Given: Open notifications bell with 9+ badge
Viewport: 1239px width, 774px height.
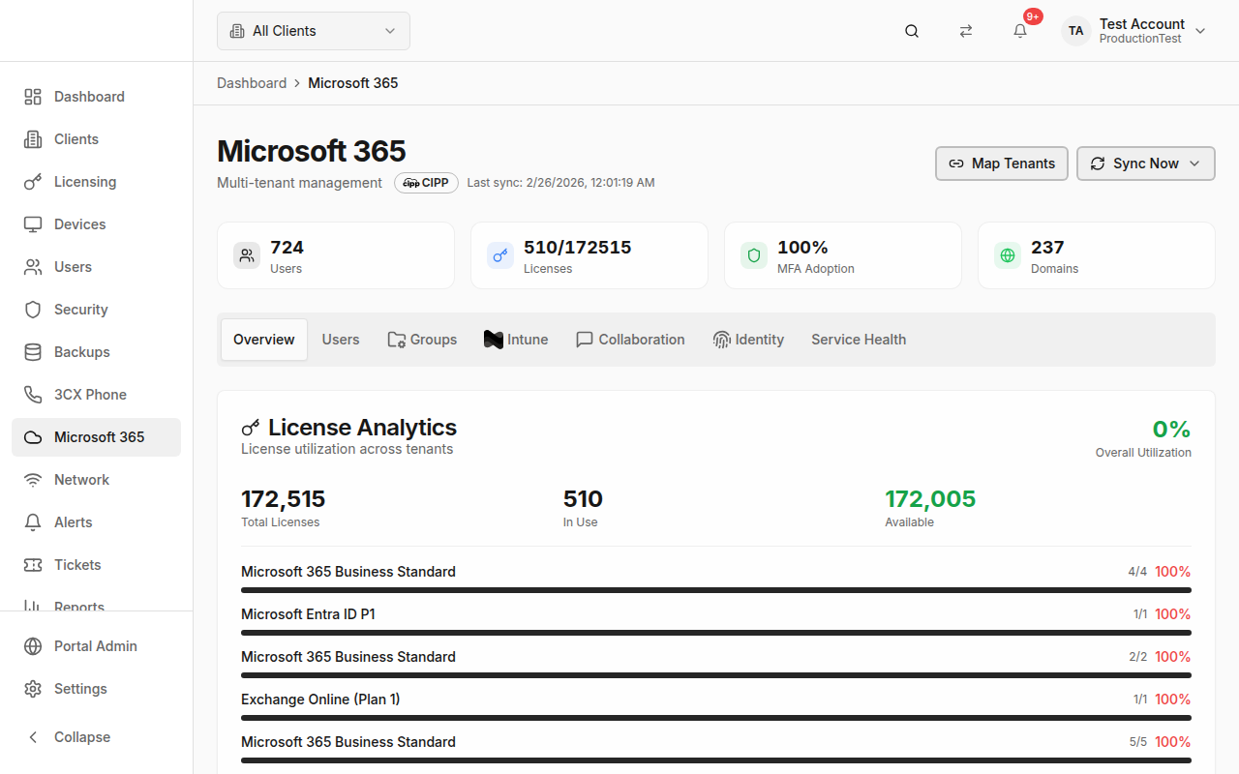Looking at the screenshot, I should (1020, 31).
